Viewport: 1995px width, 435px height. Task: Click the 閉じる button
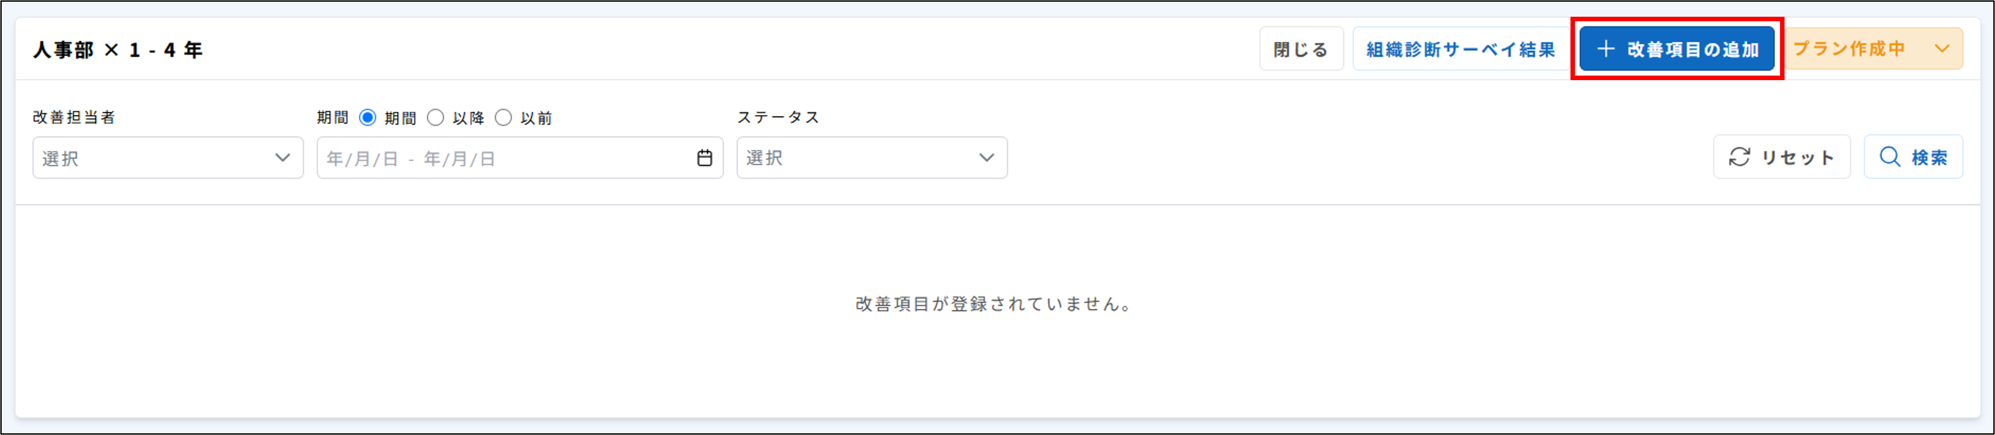coord(1301,48)
